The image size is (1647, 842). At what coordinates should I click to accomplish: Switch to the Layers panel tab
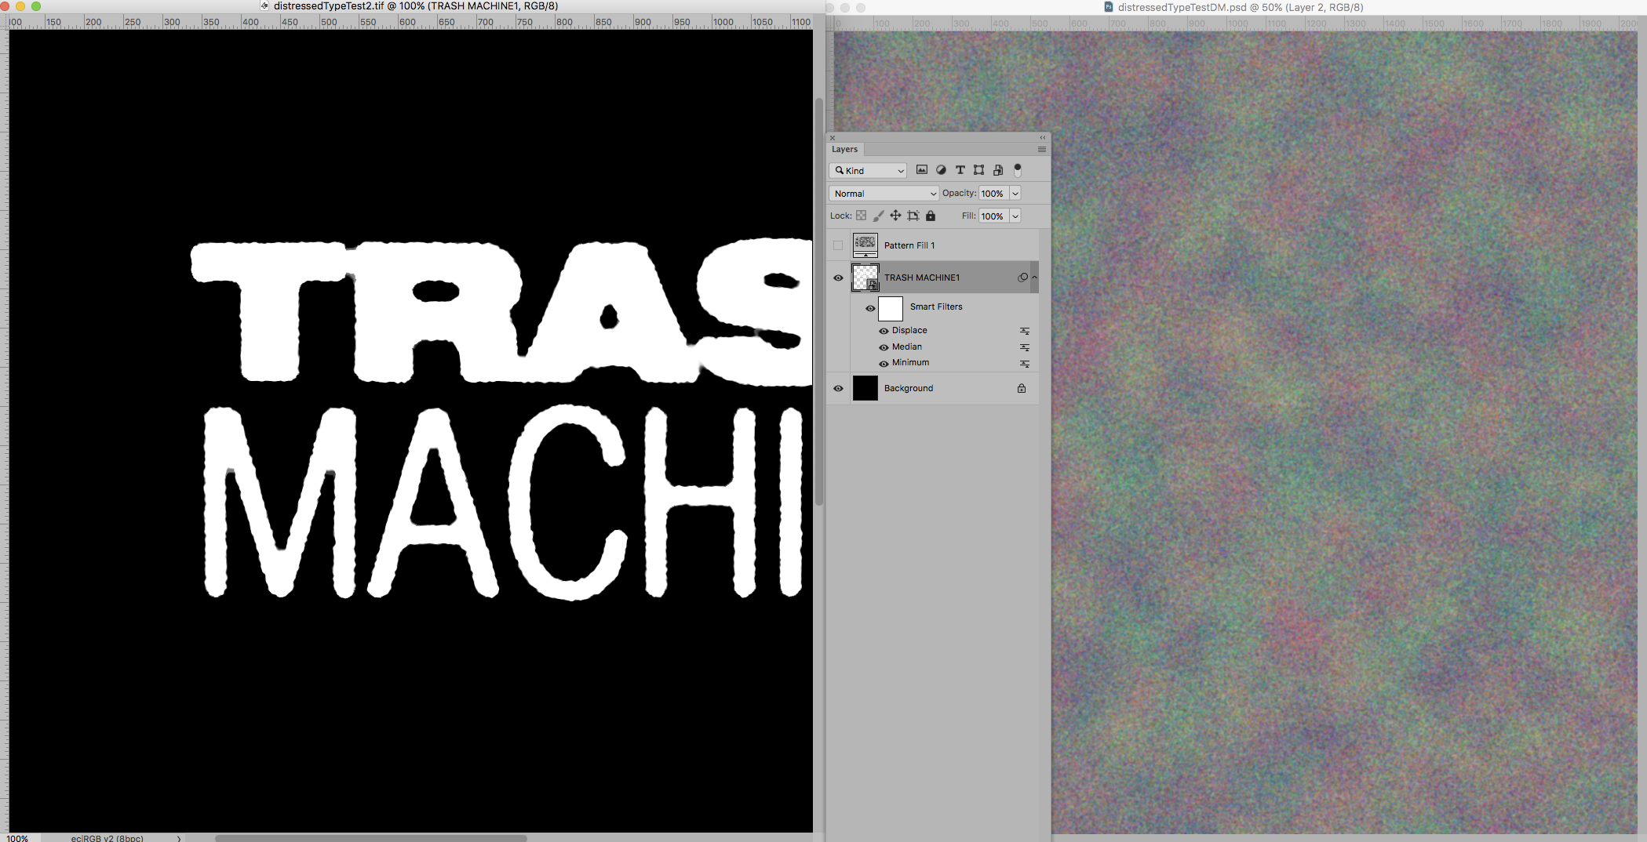[x=845, y=149]
